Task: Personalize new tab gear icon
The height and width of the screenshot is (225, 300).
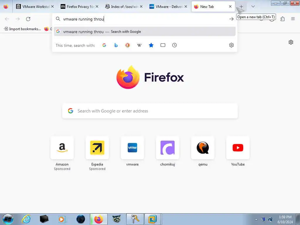Action: pos(291,42)
